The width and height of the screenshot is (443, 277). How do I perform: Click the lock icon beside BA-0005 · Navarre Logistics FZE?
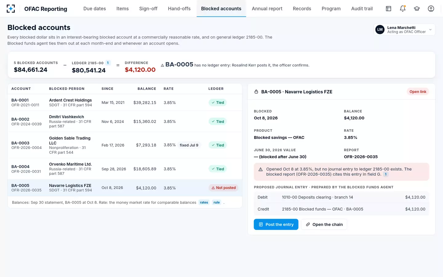coord(256,92)
